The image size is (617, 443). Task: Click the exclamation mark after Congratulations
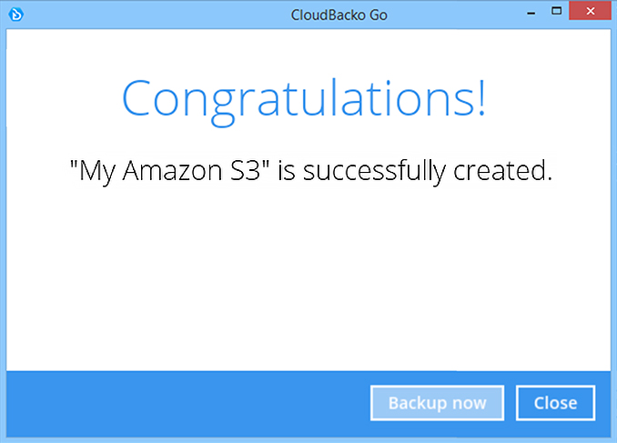(x=481, y=97)
